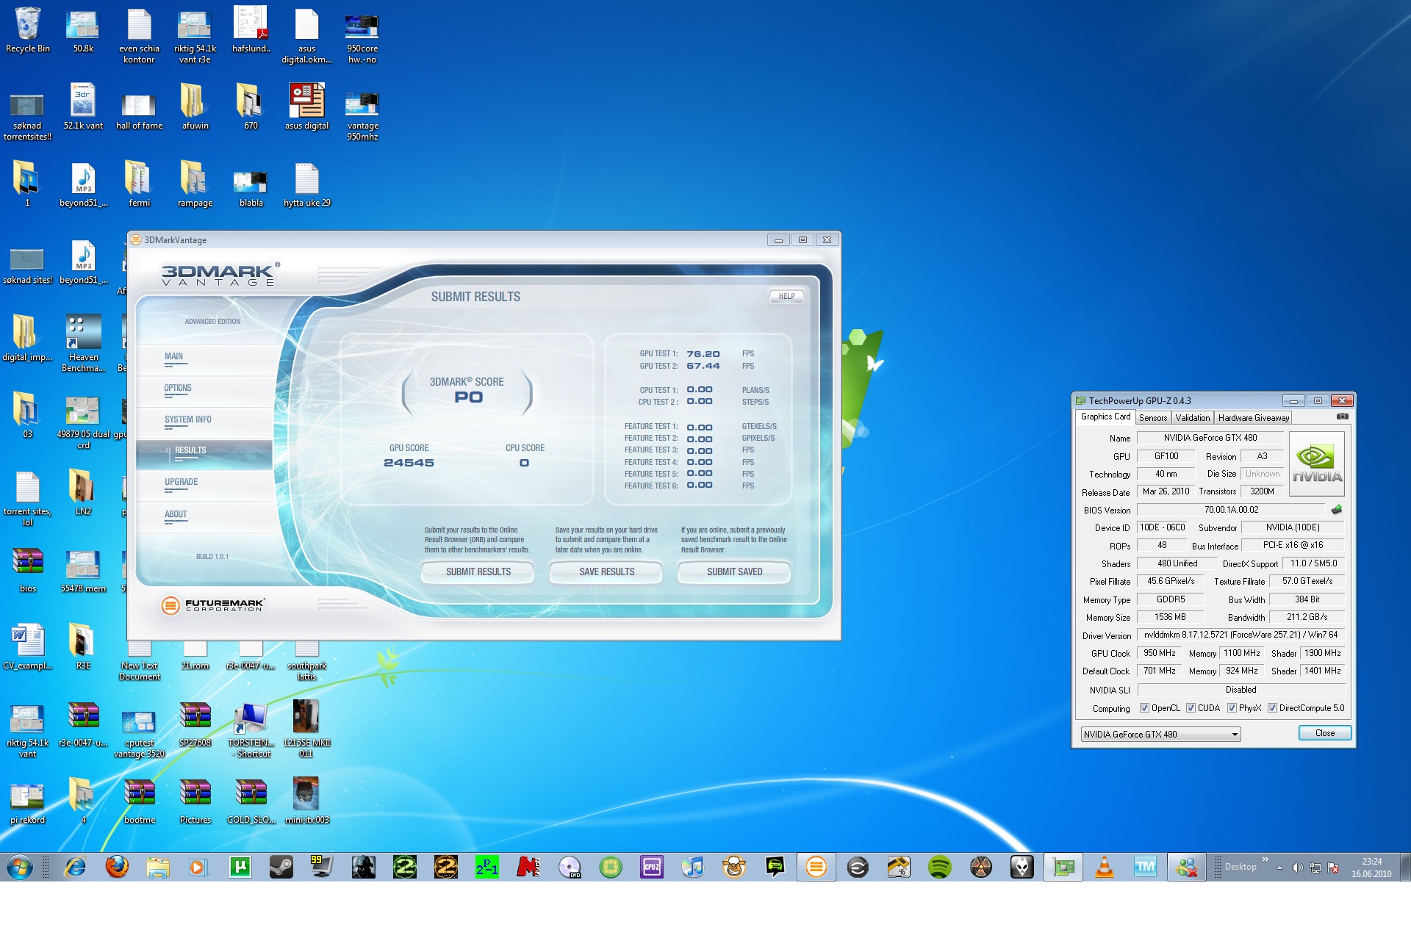Open the Recycle Bin desktop icon
The width and height of the screenshot is (1411, 952).
tap(28, 31)
